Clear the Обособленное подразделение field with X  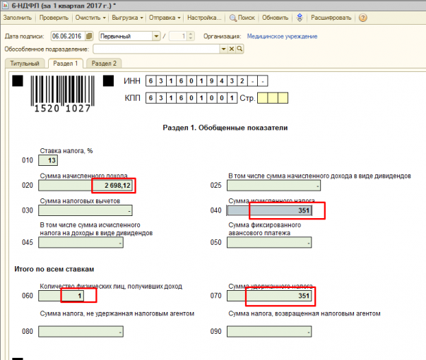coord(232,49)
